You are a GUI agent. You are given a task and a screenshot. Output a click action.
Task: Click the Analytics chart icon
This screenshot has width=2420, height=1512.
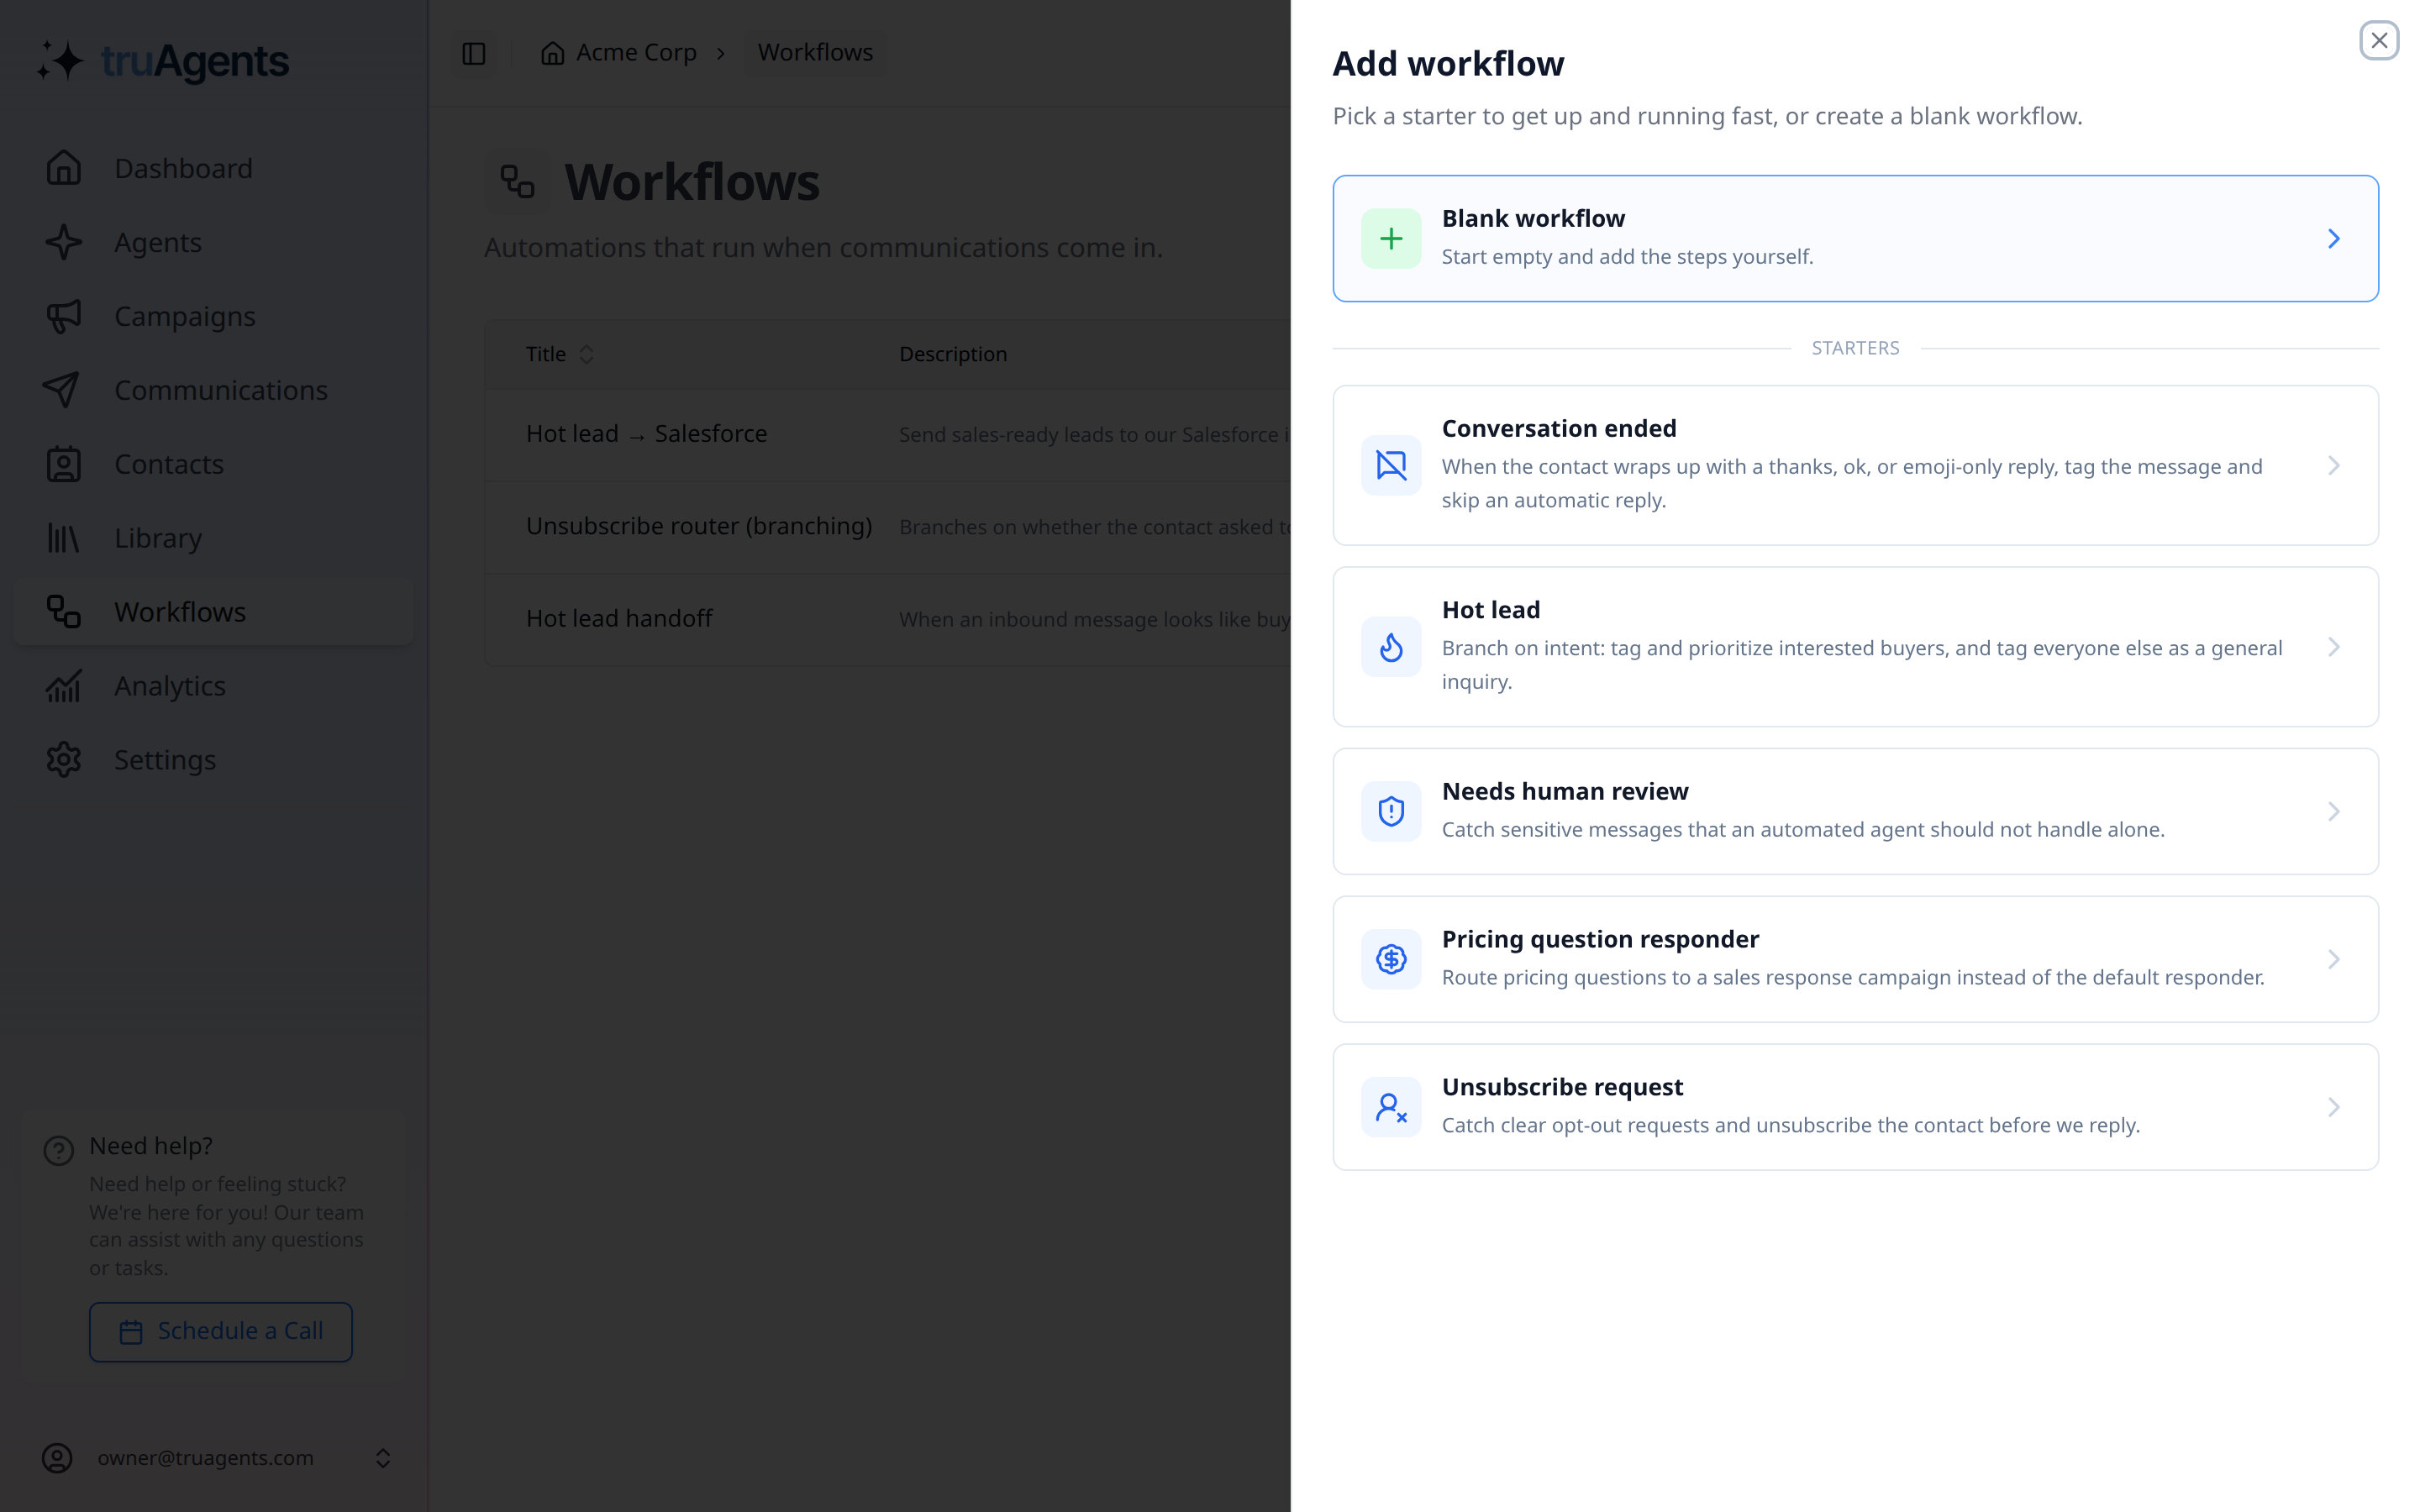64,686
